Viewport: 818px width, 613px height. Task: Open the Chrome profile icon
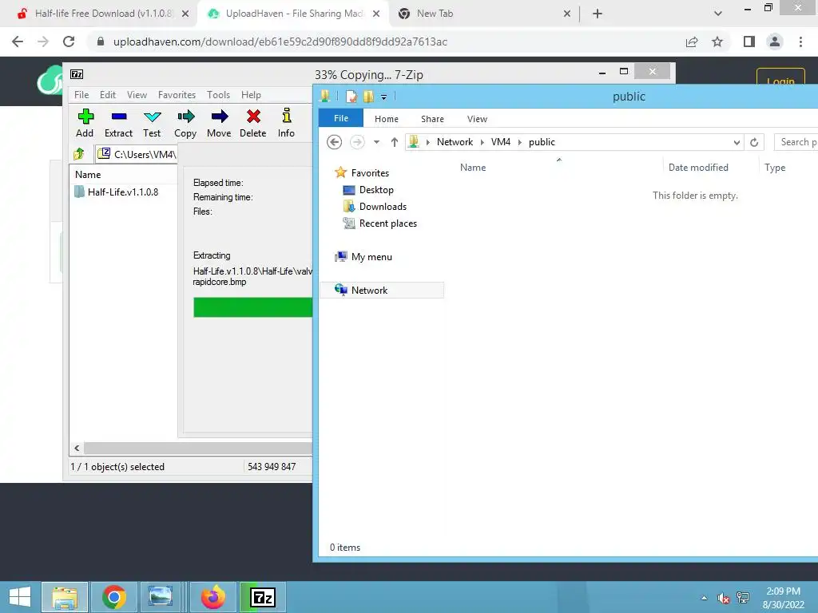(x=775, y=42)
